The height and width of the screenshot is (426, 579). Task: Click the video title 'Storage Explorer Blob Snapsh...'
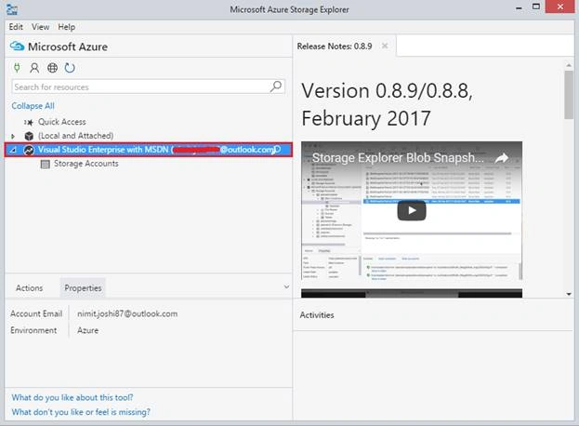click(398, 158)
